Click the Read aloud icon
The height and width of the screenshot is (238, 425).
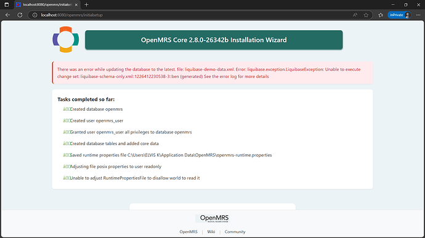[x=355, y=15]
